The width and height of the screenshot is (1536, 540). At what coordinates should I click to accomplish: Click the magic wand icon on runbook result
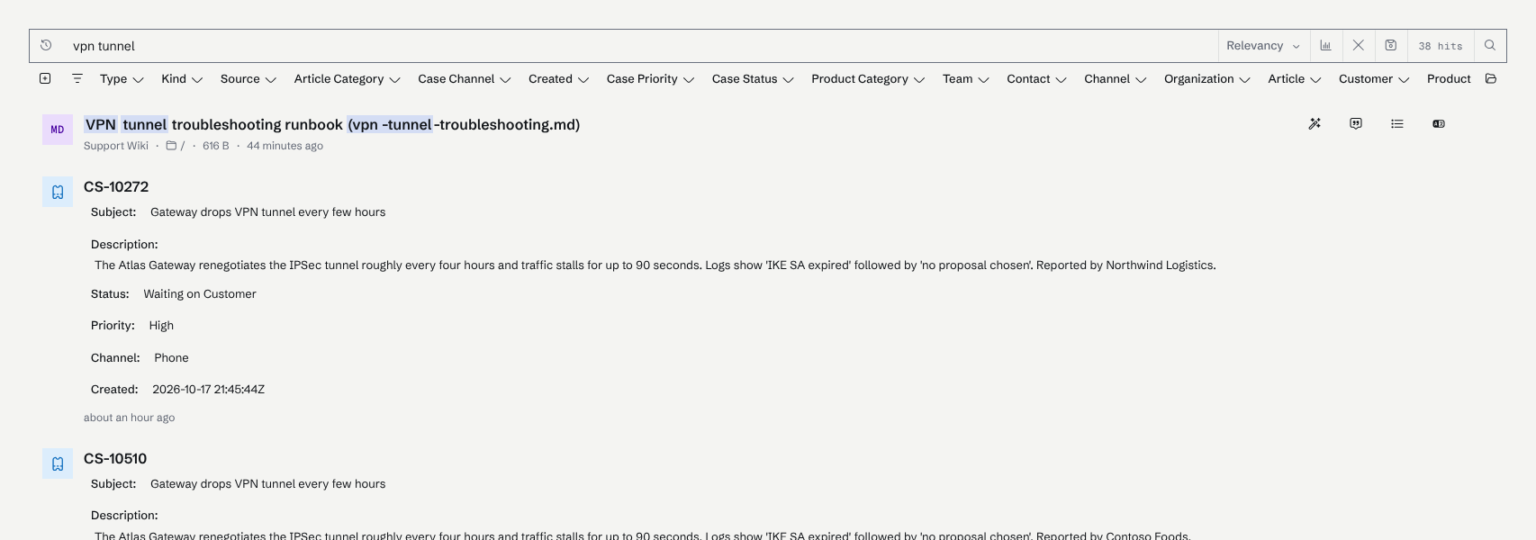click(1315, 123)
